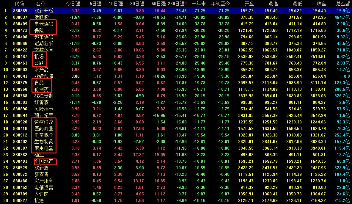Click the 5日强 column header
This screenshot has width=352, height=204.
[95, 4]
